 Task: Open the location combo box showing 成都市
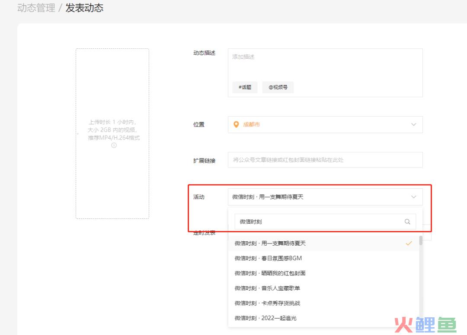tap(325, 125)
